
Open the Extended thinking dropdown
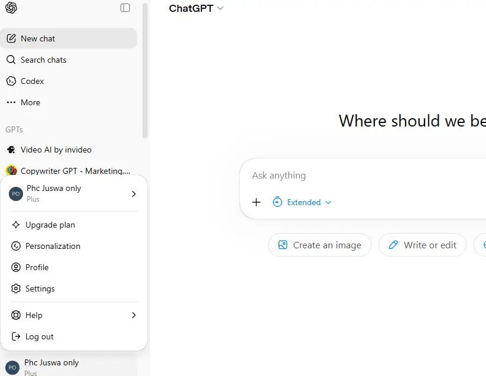[x=302, y=202]
